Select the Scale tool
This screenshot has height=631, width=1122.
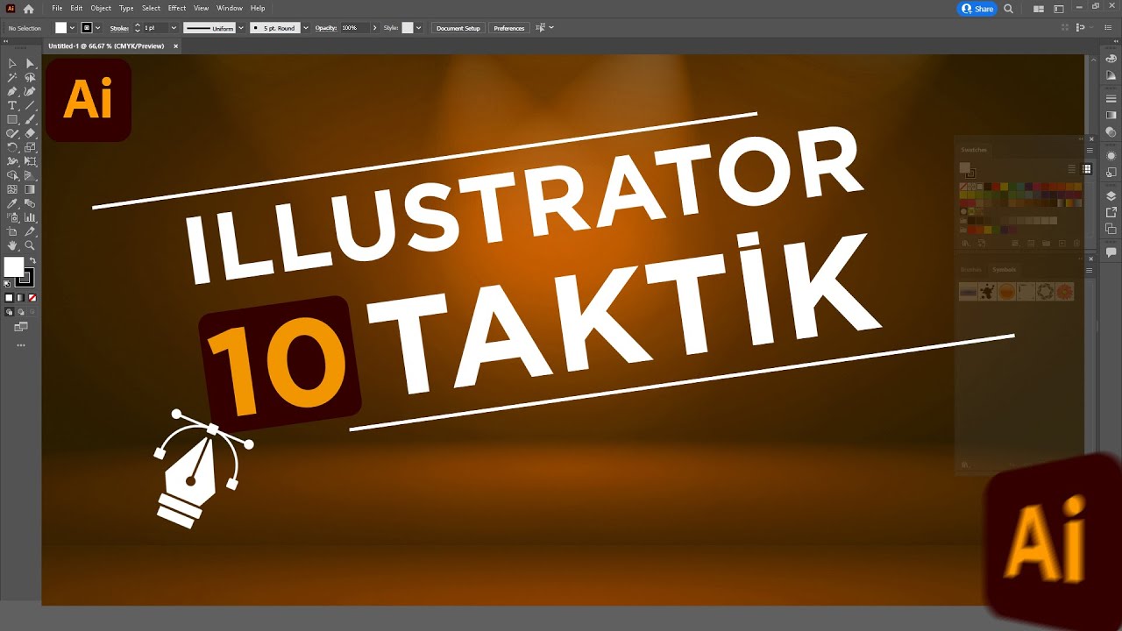pyautogui.click(x=30, y=147)
